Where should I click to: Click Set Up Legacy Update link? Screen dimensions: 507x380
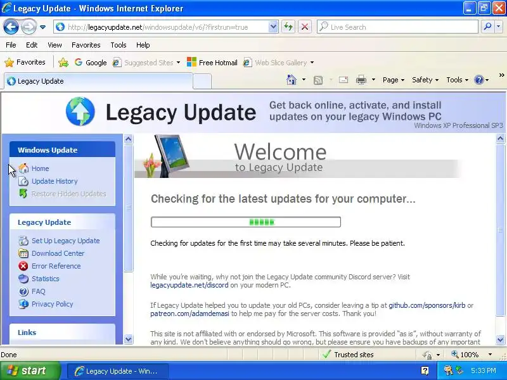pyautogui.click(x=66, y=241)
